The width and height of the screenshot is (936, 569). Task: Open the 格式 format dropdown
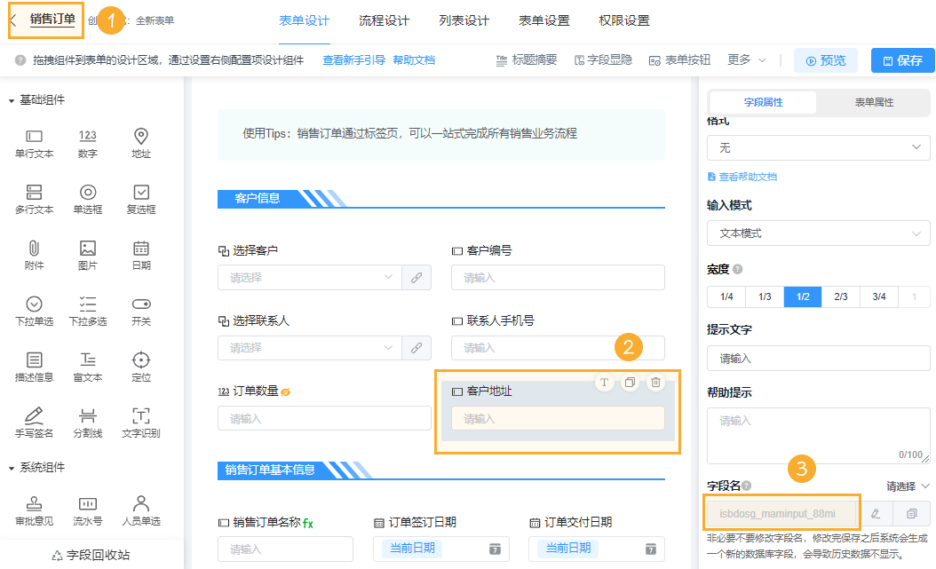tap(818, 147)
